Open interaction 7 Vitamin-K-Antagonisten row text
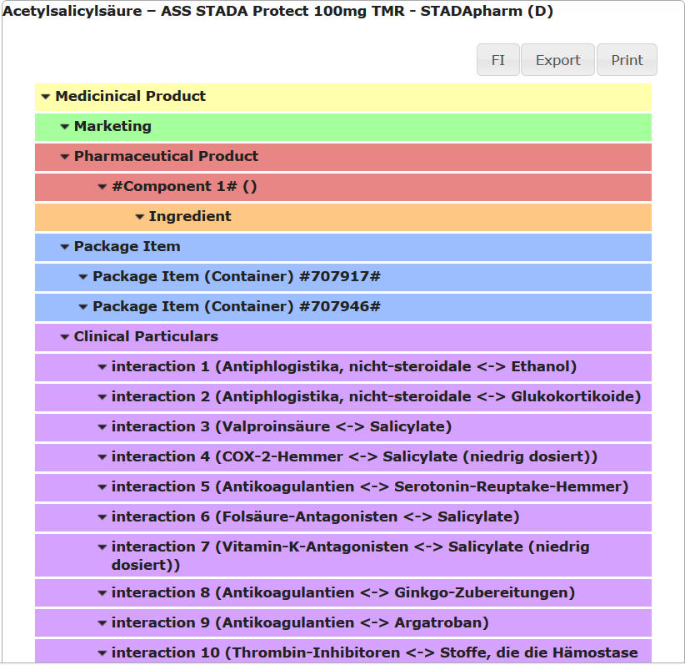 350,556
